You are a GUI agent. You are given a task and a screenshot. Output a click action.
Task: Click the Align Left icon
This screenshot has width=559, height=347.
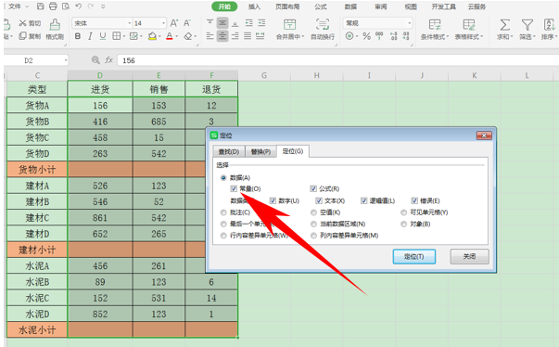tap(210, 36)
